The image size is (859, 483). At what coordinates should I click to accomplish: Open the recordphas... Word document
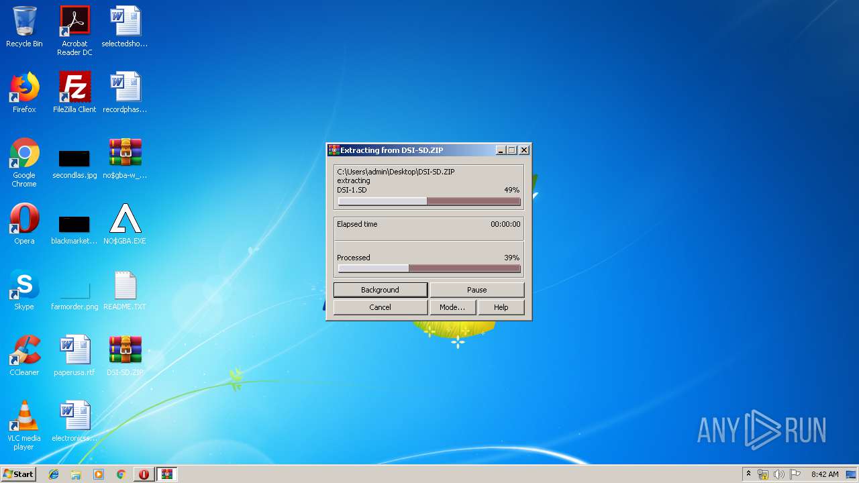click(x=125, y=93)
